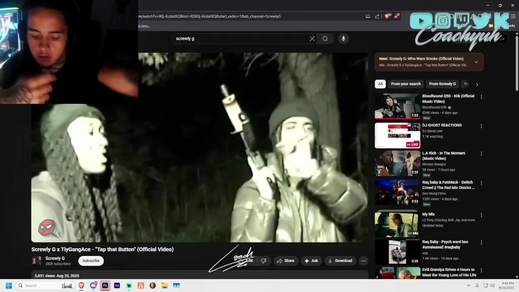This screenshot has height=292, width=519.
Task: Open Discord from the taskbar
Action: tap(93, 286)
